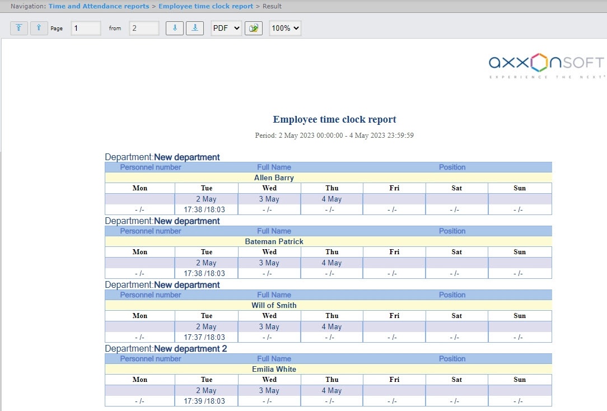Go to the first page of report

(19, 28)
